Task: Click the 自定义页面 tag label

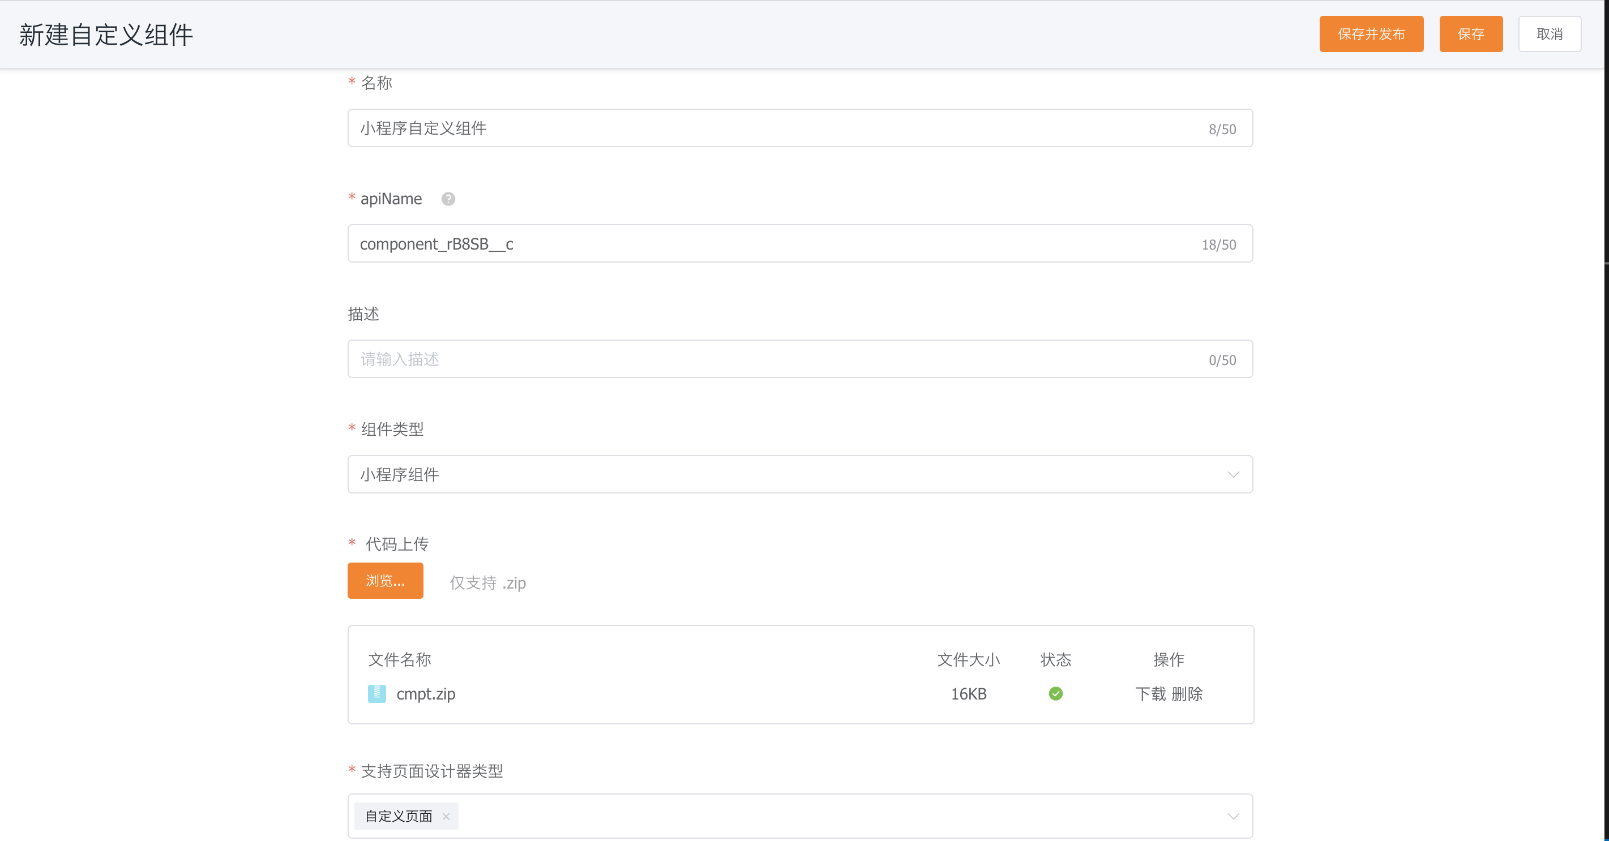Action: click(x=399, y=816)
